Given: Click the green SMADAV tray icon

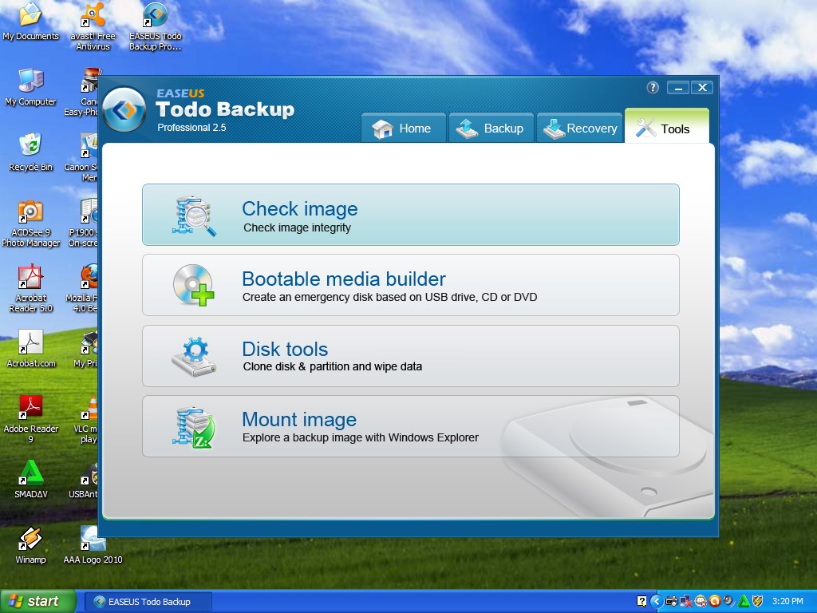Looking at the screenshot, I should 744,601.
